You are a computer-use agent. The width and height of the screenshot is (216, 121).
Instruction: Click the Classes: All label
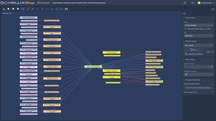point(7,13)
